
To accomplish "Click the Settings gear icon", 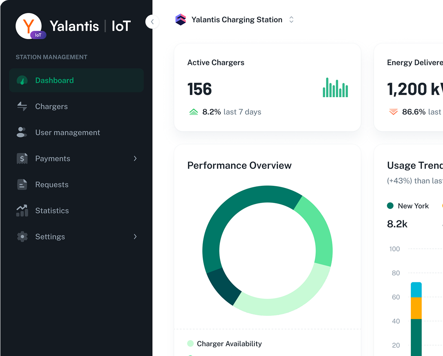I will coord(22,237).
